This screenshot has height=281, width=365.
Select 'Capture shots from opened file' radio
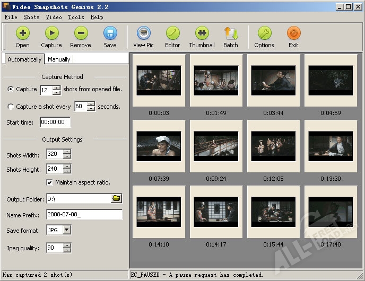pyautogui.click(x=11, y=90)
